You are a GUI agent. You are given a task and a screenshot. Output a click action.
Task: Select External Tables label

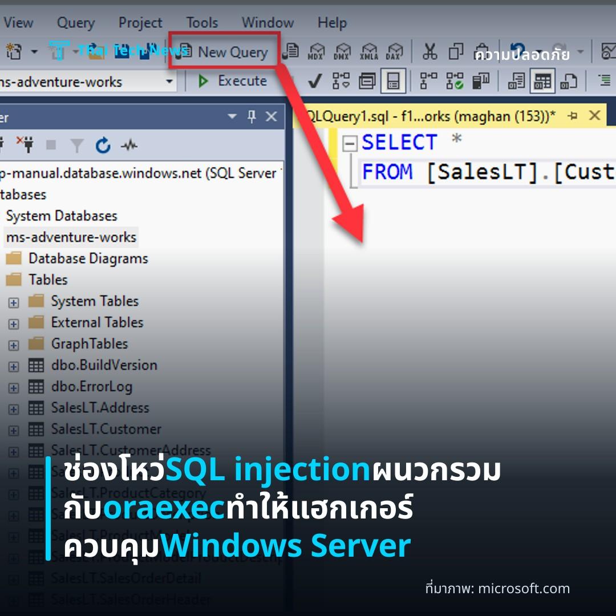coord(97,322)
